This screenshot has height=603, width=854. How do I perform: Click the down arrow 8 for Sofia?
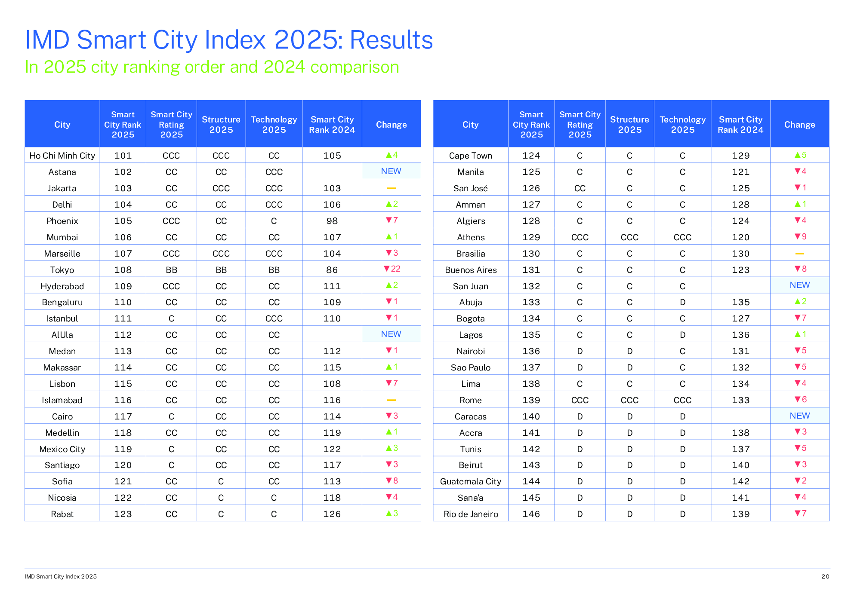coord(392,481)
